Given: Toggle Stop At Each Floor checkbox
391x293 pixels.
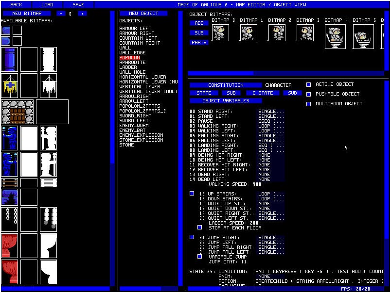Looking at the screenshot, I should pos(199,228).
